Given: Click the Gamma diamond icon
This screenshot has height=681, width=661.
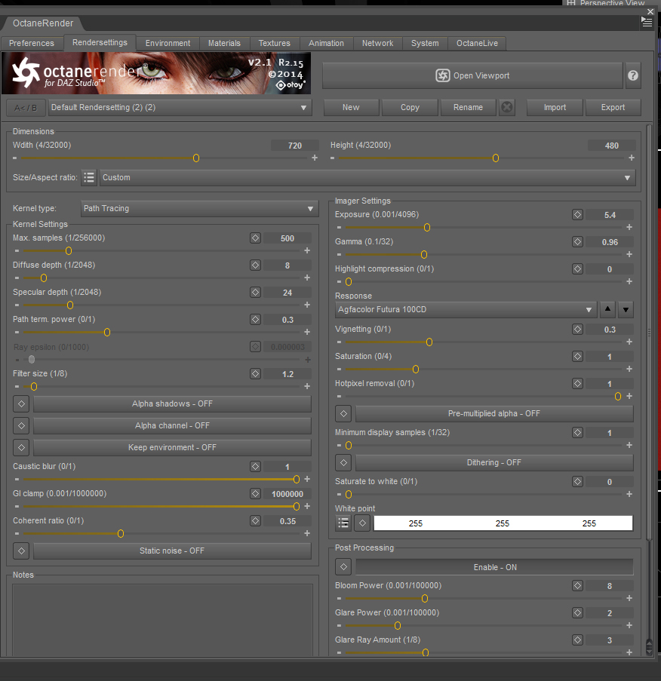Looking at the screenshot, I should pos(577,242).
